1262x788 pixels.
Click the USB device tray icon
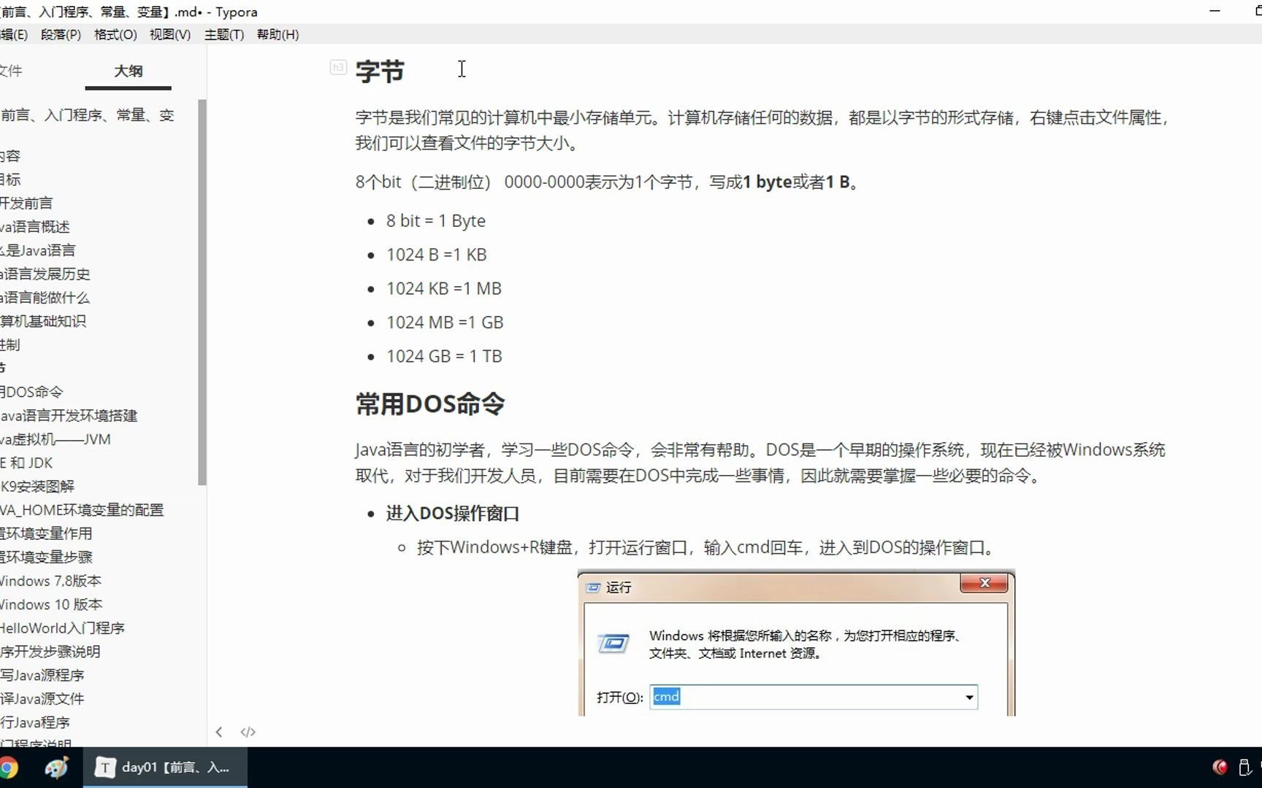tap(1245, 767)
